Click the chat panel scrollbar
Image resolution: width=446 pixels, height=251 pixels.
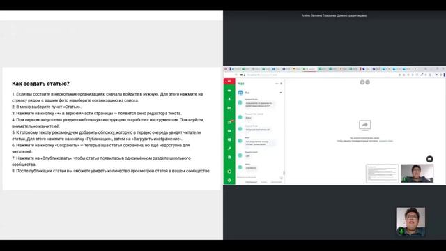pyautogui.click(x=284, y=173)
